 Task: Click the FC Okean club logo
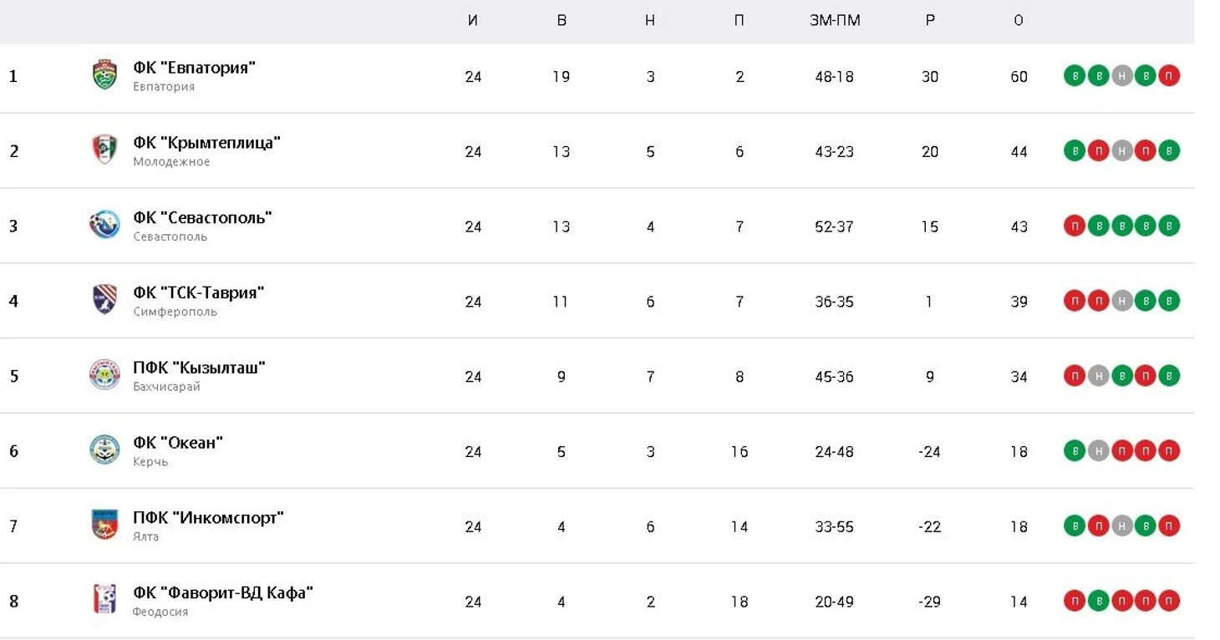click(104, 450)
